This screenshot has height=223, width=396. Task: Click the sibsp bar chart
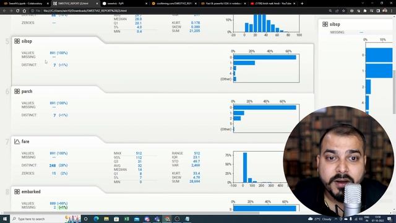[266, 68]
